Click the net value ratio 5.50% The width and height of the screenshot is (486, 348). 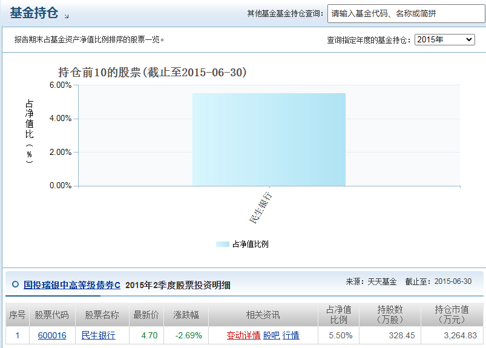340,335
